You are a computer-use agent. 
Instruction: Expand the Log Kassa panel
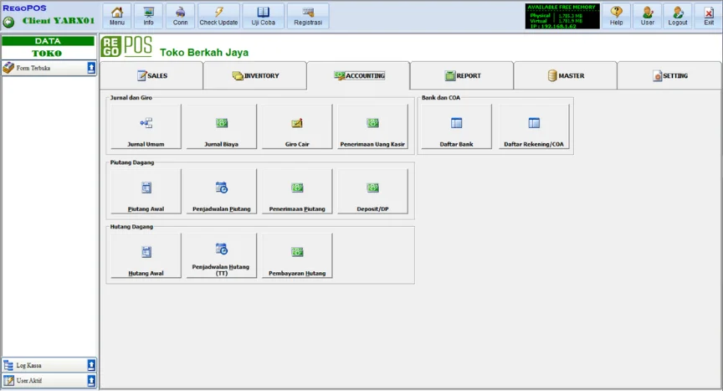[91, 365]
